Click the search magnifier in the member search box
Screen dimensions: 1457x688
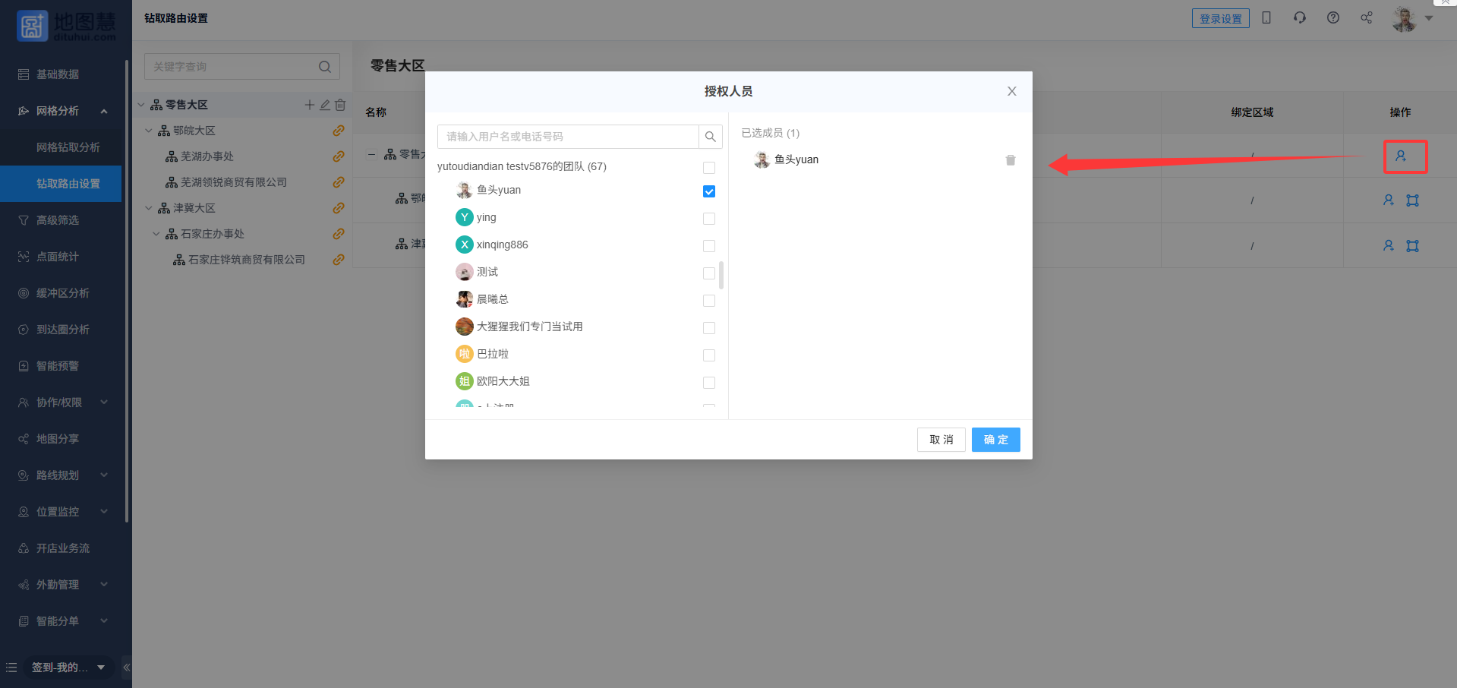click(x=710, y=137)
